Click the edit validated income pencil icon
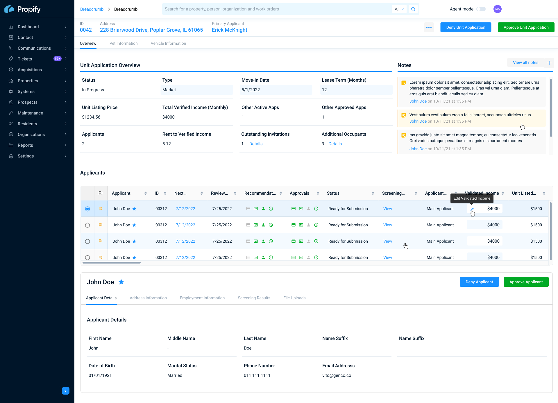 click(472, 209)
